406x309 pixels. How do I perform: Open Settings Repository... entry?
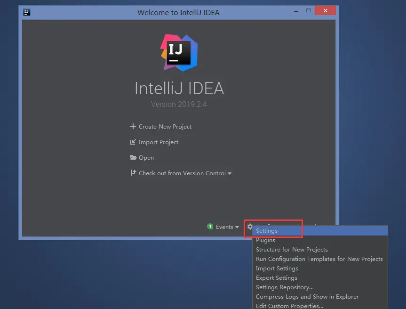(320, 287)
